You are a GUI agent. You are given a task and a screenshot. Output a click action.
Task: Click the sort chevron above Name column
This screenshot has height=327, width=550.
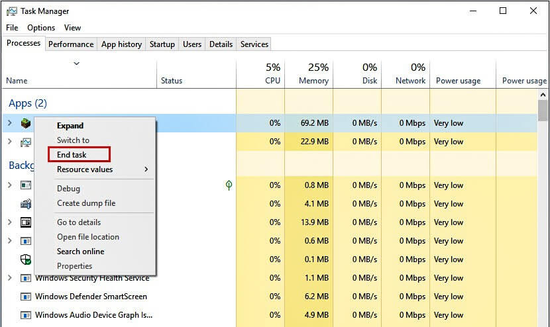coord(76,64)
